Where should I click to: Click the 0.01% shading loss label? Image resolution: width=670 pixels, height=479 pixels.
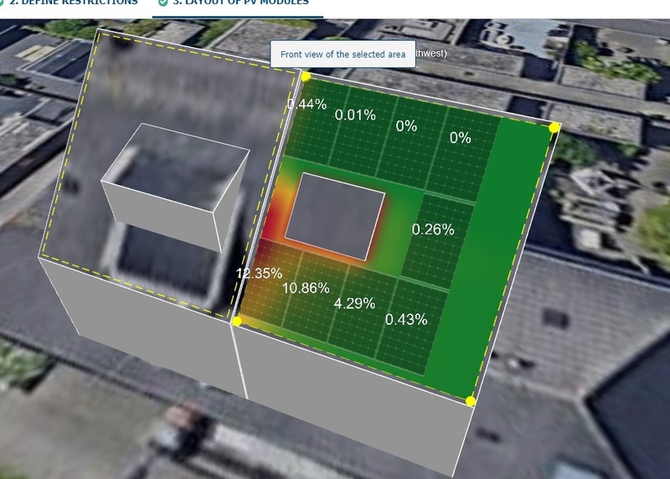click(x=355, y=115)
